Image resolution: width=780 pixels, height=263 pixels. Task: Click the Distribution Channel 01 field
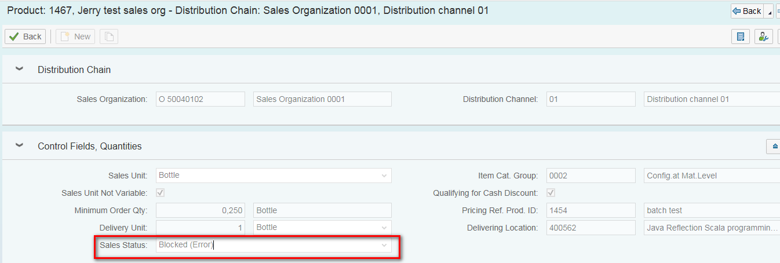(x=591, y=99)
